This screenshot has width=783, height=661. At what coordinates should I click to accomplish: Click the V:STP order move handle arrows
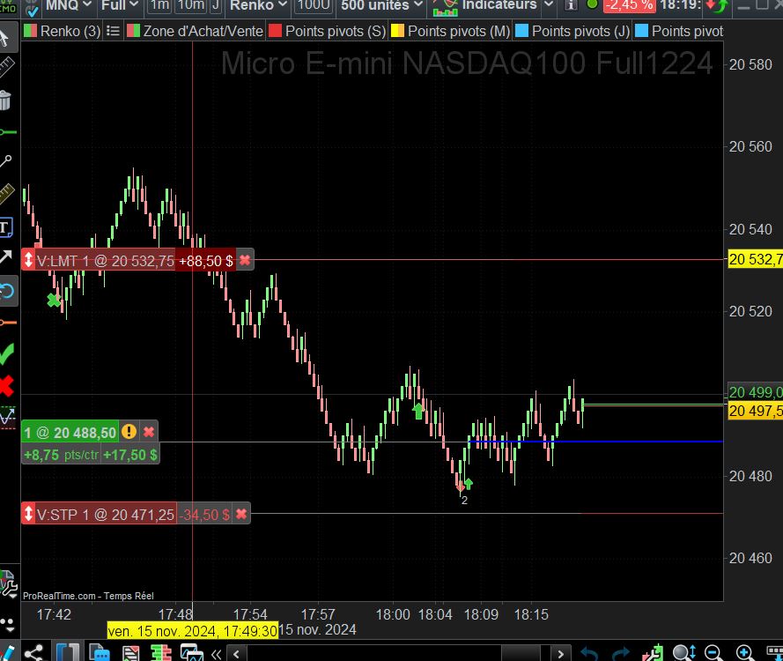pos(28,513)
